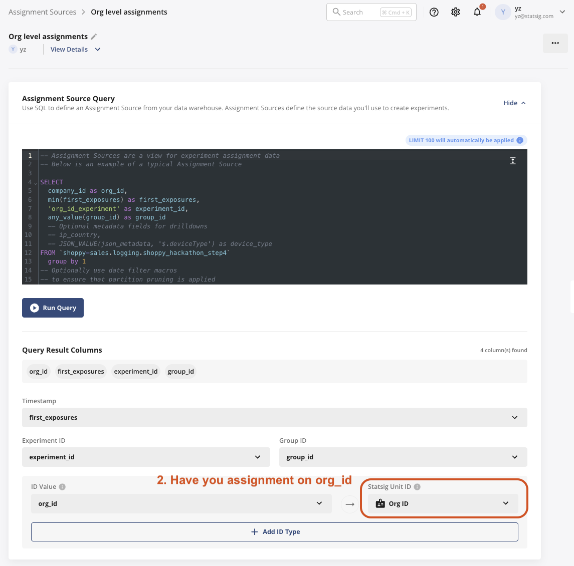The width and height of the screenshot is (574, 566).
Task: Click Add ID Type
Action: [274, 531]
